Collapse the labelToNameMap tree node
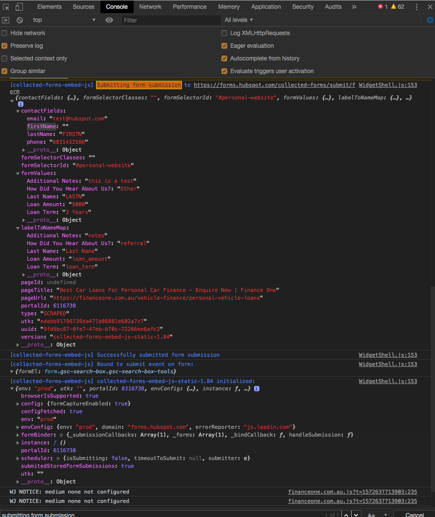This screenshot has width=435, height=517. coord(18,228)
